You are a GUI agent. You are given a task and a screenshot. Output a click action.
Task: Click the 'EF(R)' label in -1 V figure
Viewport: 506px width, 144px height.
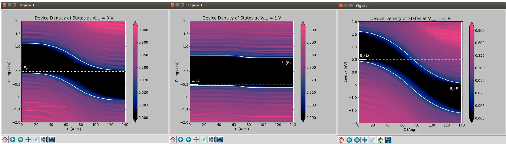(455, 89)
